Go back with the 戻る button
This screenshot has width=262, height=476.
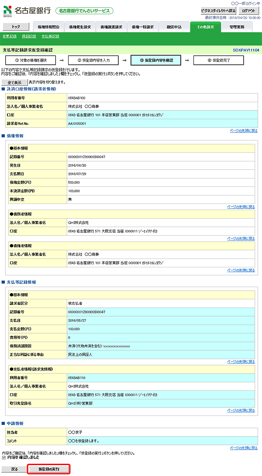coord(14,469)
